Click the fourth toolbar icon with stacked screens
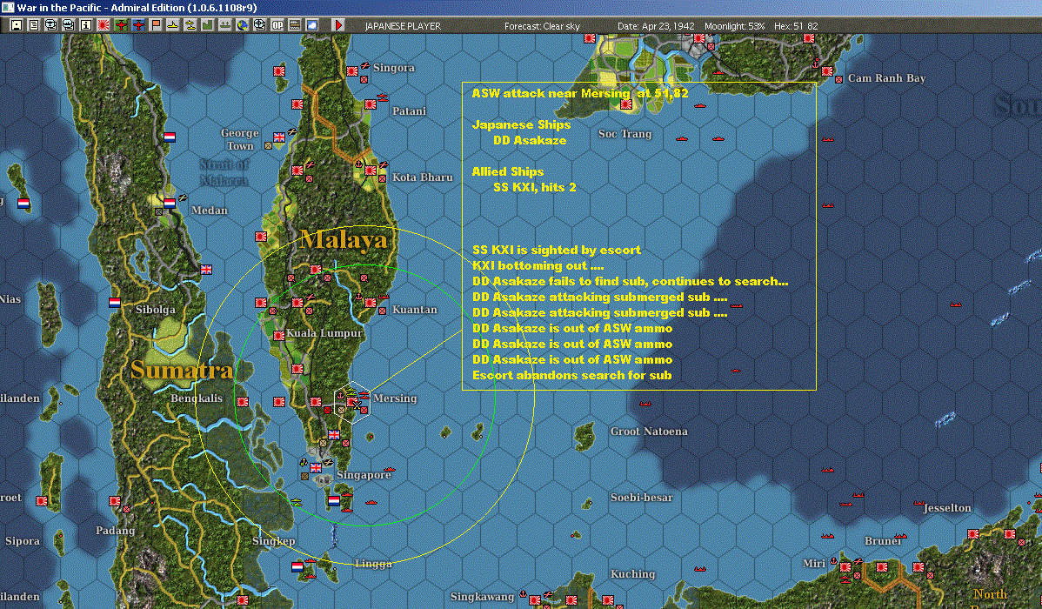Image resolution: width=1042 pixels, height=609 pixels. [x=69, y=25]
